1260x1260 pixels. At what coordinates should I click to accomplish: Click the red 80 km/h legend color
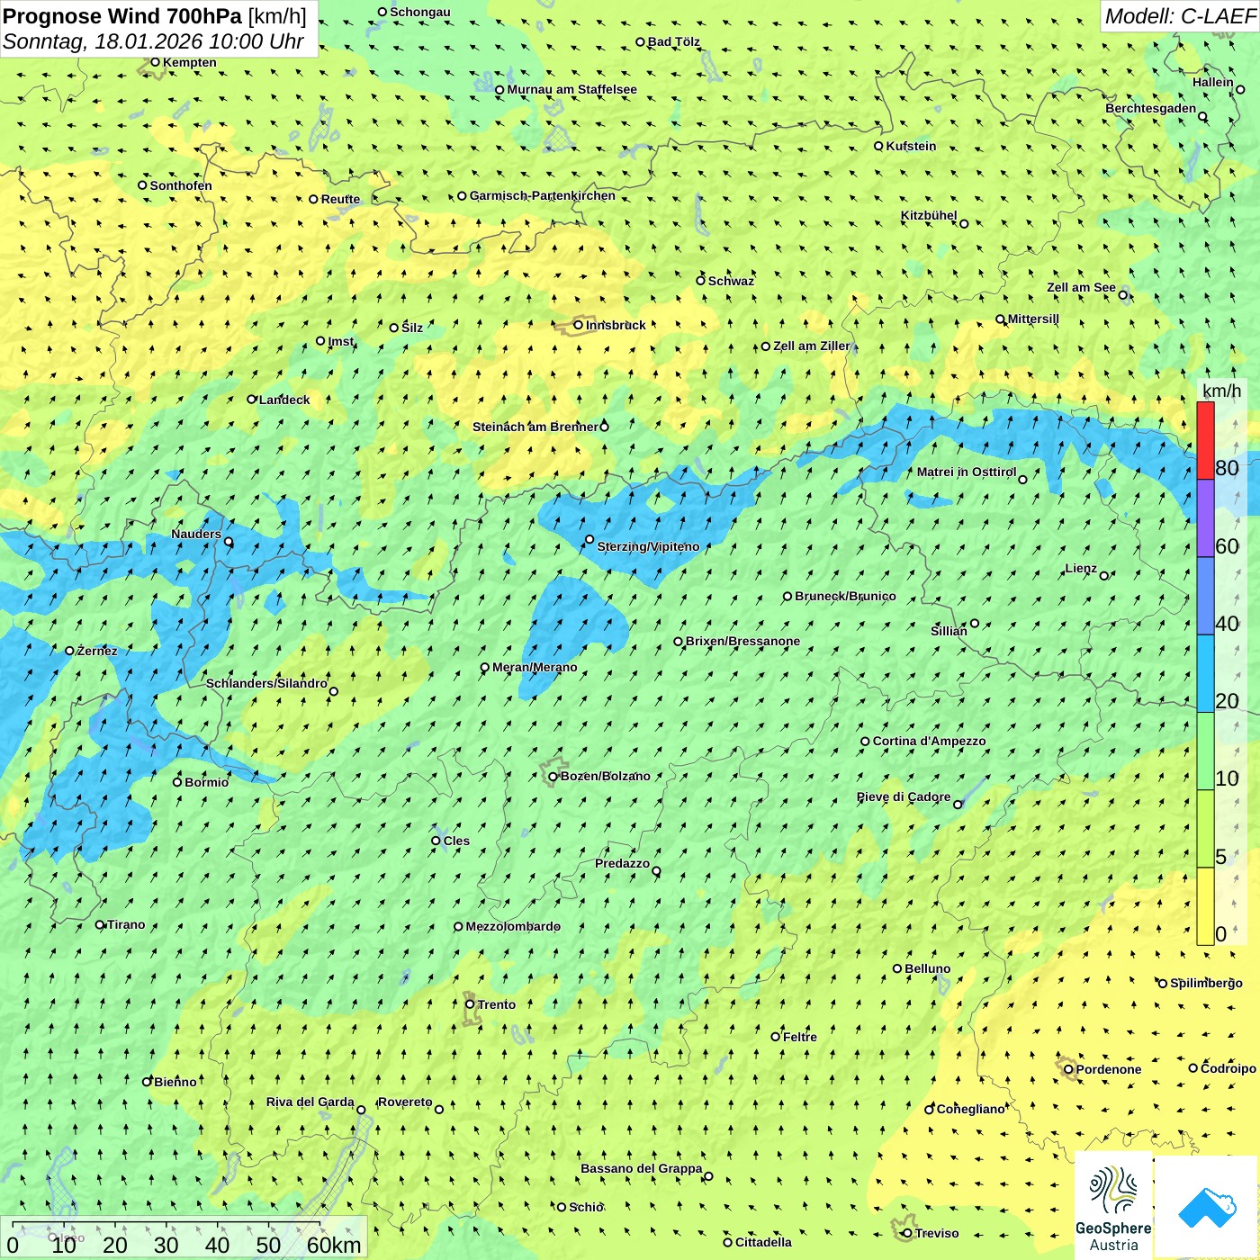[x=1205, y=440]
